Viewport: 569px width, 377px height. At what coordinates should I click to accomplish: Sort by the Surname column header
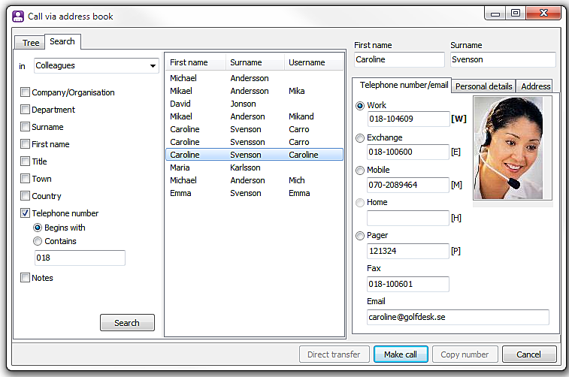pyautogui.click(x=255, y=62)
